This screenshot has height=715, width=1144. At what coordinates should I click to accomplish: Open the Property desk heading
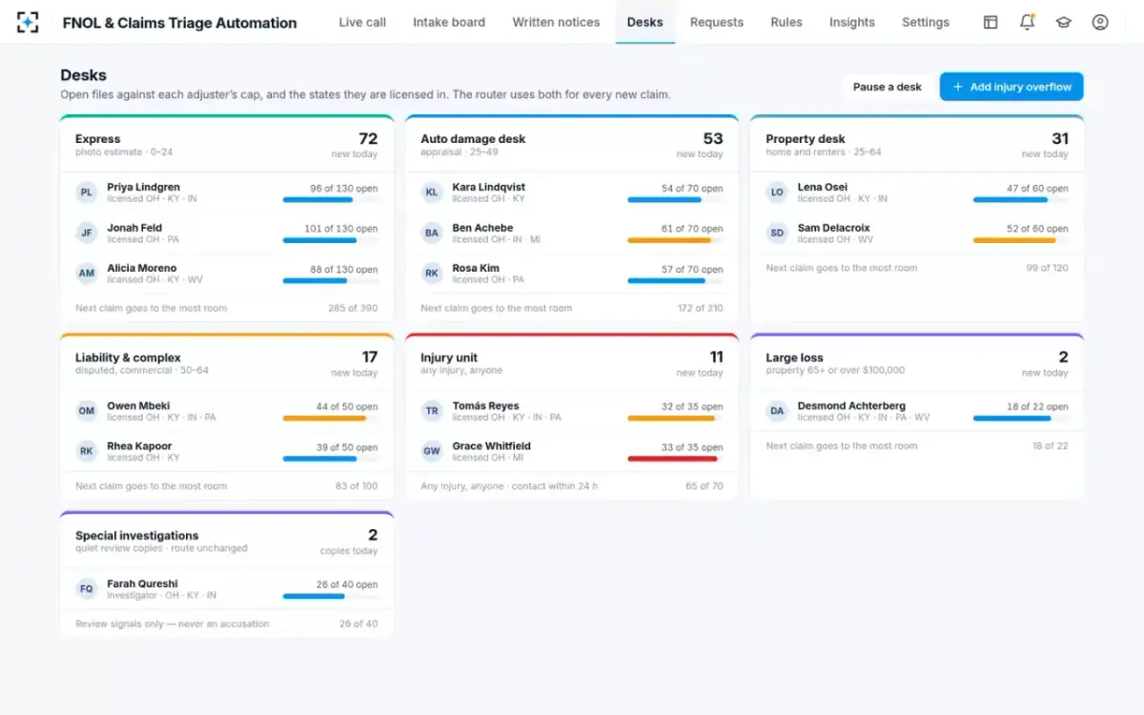(806, 139)
